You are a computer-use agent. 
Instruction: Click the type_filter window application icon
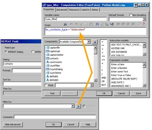click(44, 5)
